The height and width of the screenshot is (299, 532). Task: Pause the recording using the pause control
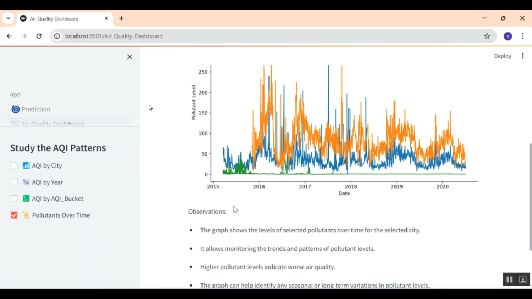coord(509,280)
